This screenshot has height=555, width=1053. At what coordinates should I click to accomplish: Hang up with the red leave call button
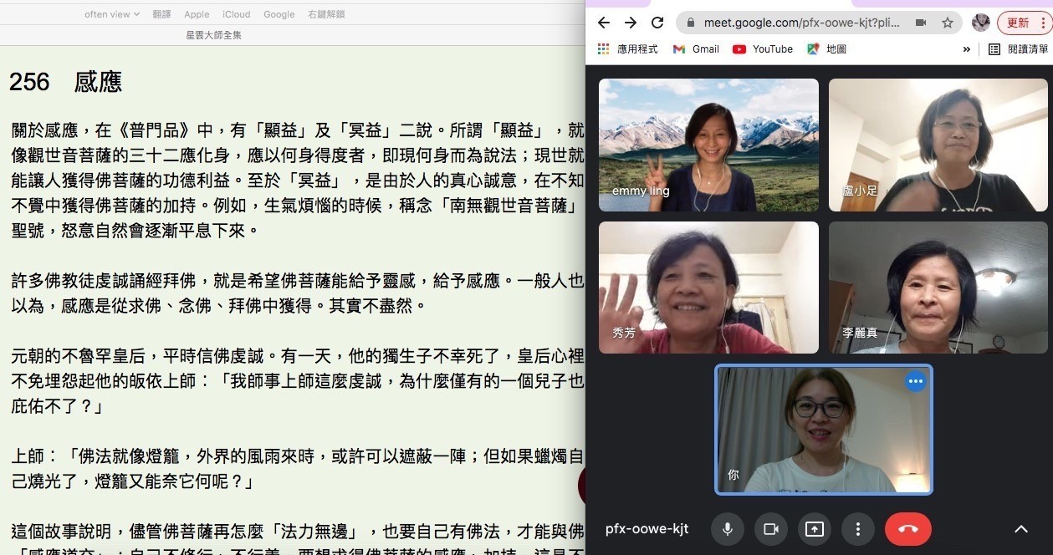pos(907,529)
